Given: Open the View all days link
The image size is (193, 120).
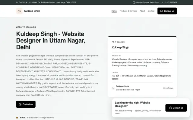Looking at the screenshot, I should pos(168,88).
